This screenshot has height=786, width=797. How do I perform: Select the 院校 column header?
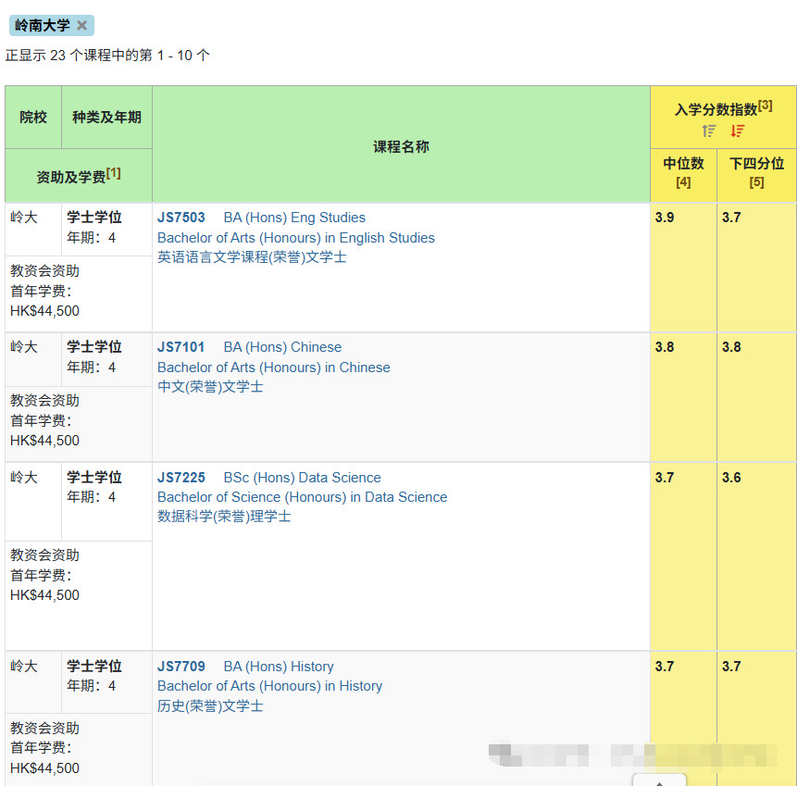33,118
